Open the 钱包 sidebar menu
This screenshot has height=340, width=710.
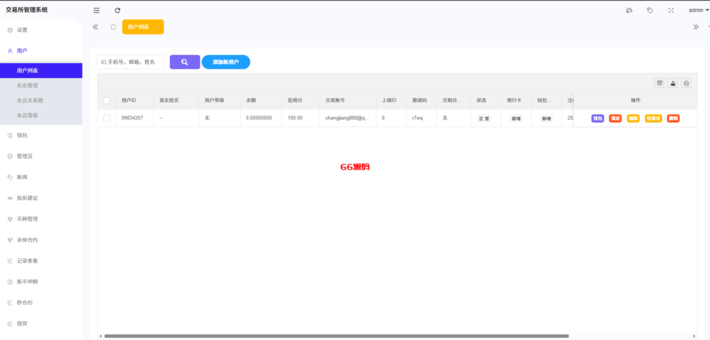click(x=41, y=135)
